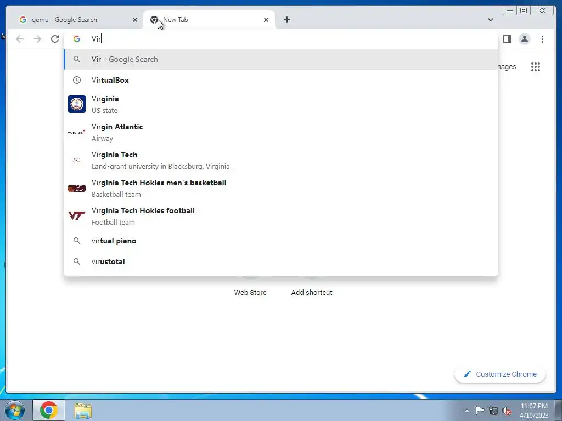
Task: Open Windows Explorer from the taskbar
Action: [x=83, y=410]
